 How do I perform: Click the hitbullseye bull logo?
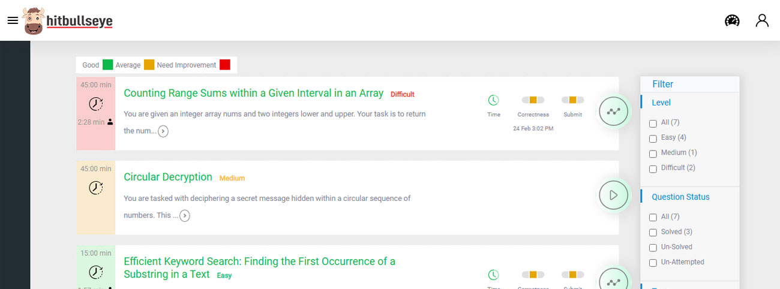click(x=34, y=21)
